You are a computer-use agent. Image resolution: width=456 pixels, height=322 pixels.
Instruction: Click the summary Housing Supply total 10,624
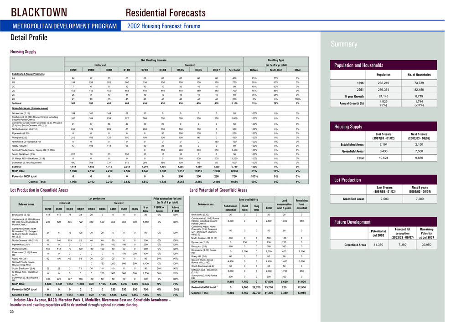(383, 158)
